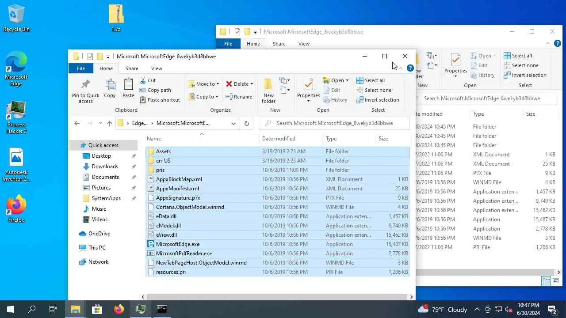Select AppxManifest.xml file
The width and height of the screenshot is (566, 318).
[277, 189]
